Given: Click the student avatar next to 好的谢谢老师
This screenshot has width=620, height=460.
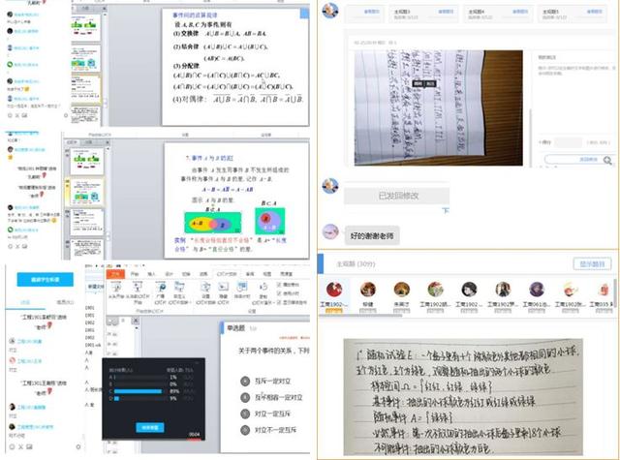Looking at the screenshot, I should tap(330, 231).
